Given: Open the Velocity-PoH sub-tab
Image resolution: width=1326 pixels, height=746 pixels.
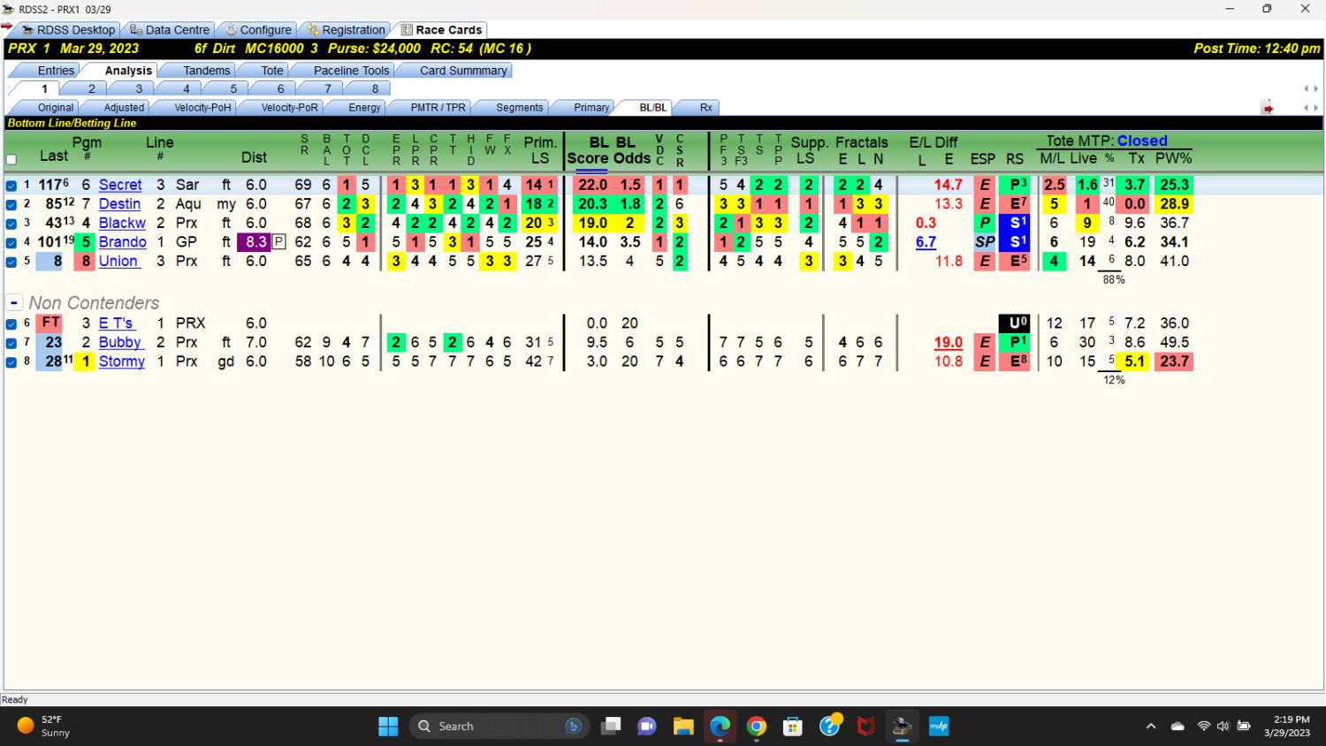Looking at the screenshot, I should point(202,108).
